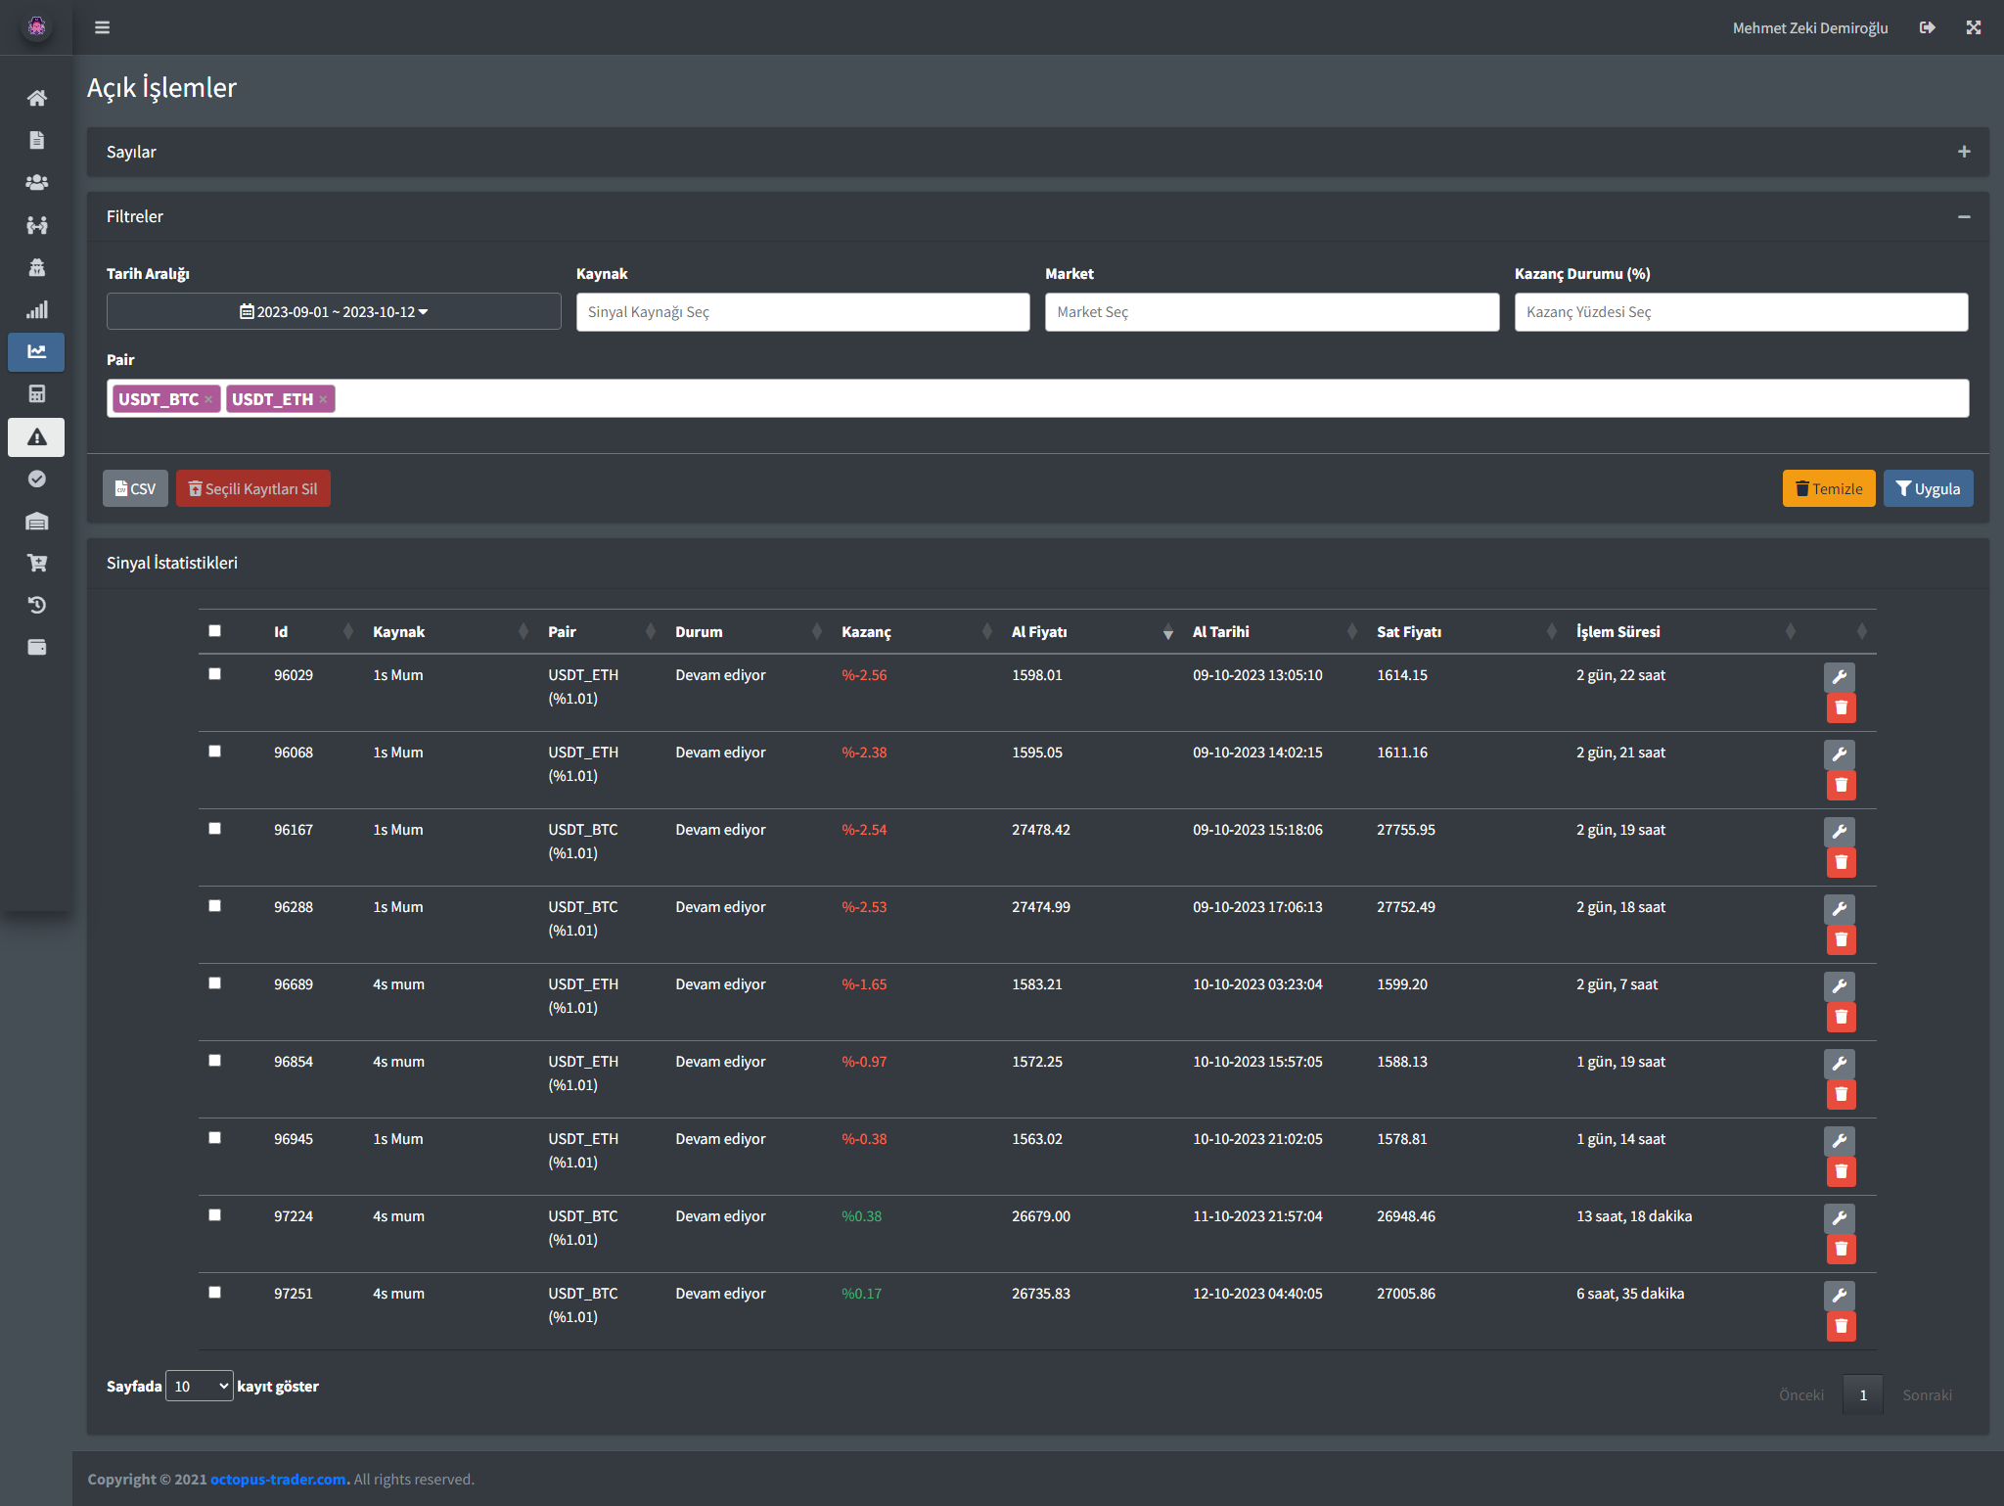Screen dimensions: 2004x1506
Task: Click the warning triangle sidebar icon
Action: [x=36, y=437]
